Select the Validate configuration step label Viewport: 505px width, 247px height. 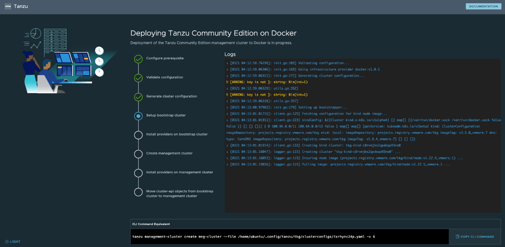(164, 77)
